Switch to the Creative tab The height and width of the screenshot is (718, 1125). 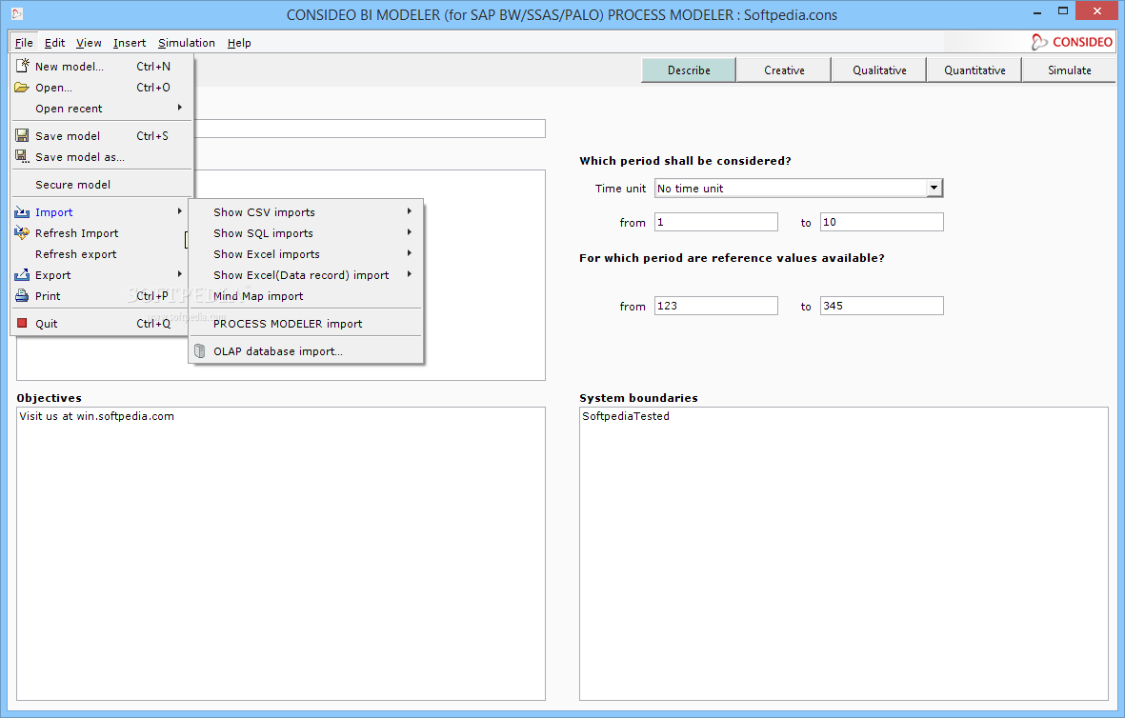coord(784,70)
